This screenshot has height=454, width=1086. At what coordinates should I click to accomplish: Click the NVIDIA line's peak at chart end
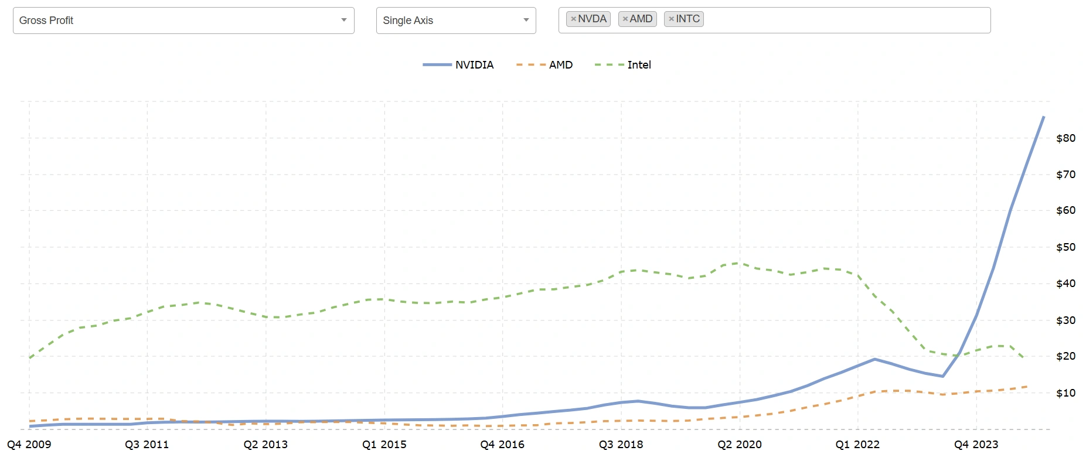1043,117
